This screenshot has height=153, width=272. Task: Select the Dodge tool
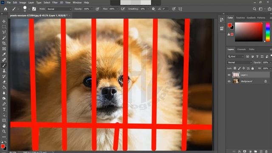4,98
